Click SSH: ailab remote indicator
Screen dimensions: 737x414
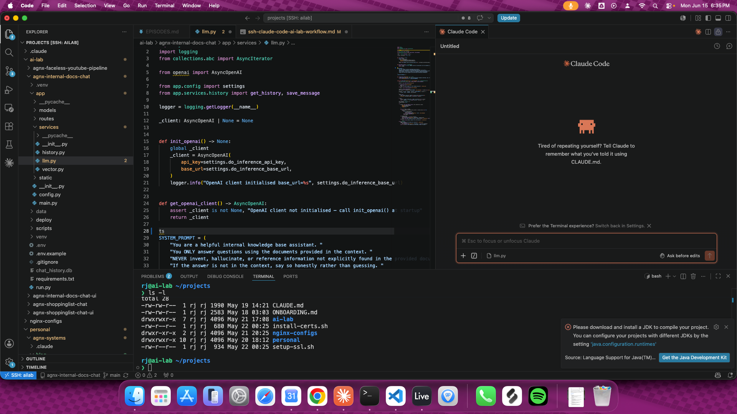[x=19, y=375]
